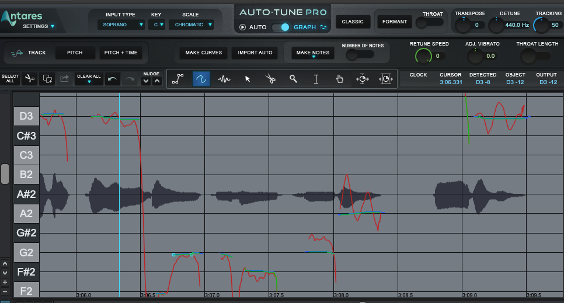Image resolution: width=564 pixels, height=303 pixels.
Task: Click Select All button
Action: 10,78
